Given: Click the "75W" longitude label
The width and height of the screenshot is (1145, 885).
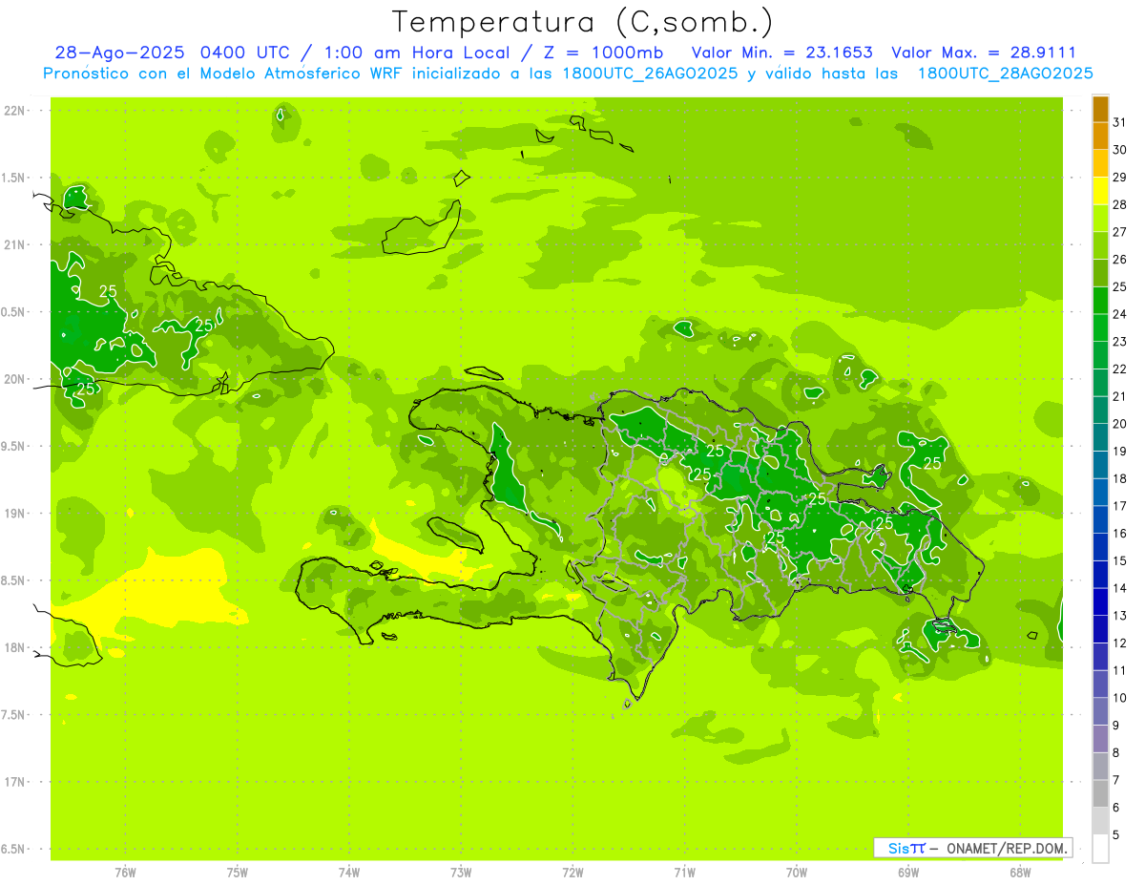Looking at the screenshot, I should 238,873.
